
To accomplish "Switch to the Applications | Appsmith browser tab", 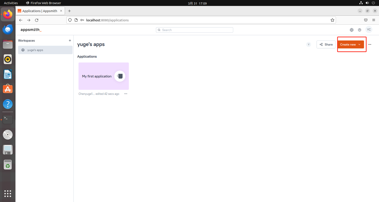I will (39, 11).
